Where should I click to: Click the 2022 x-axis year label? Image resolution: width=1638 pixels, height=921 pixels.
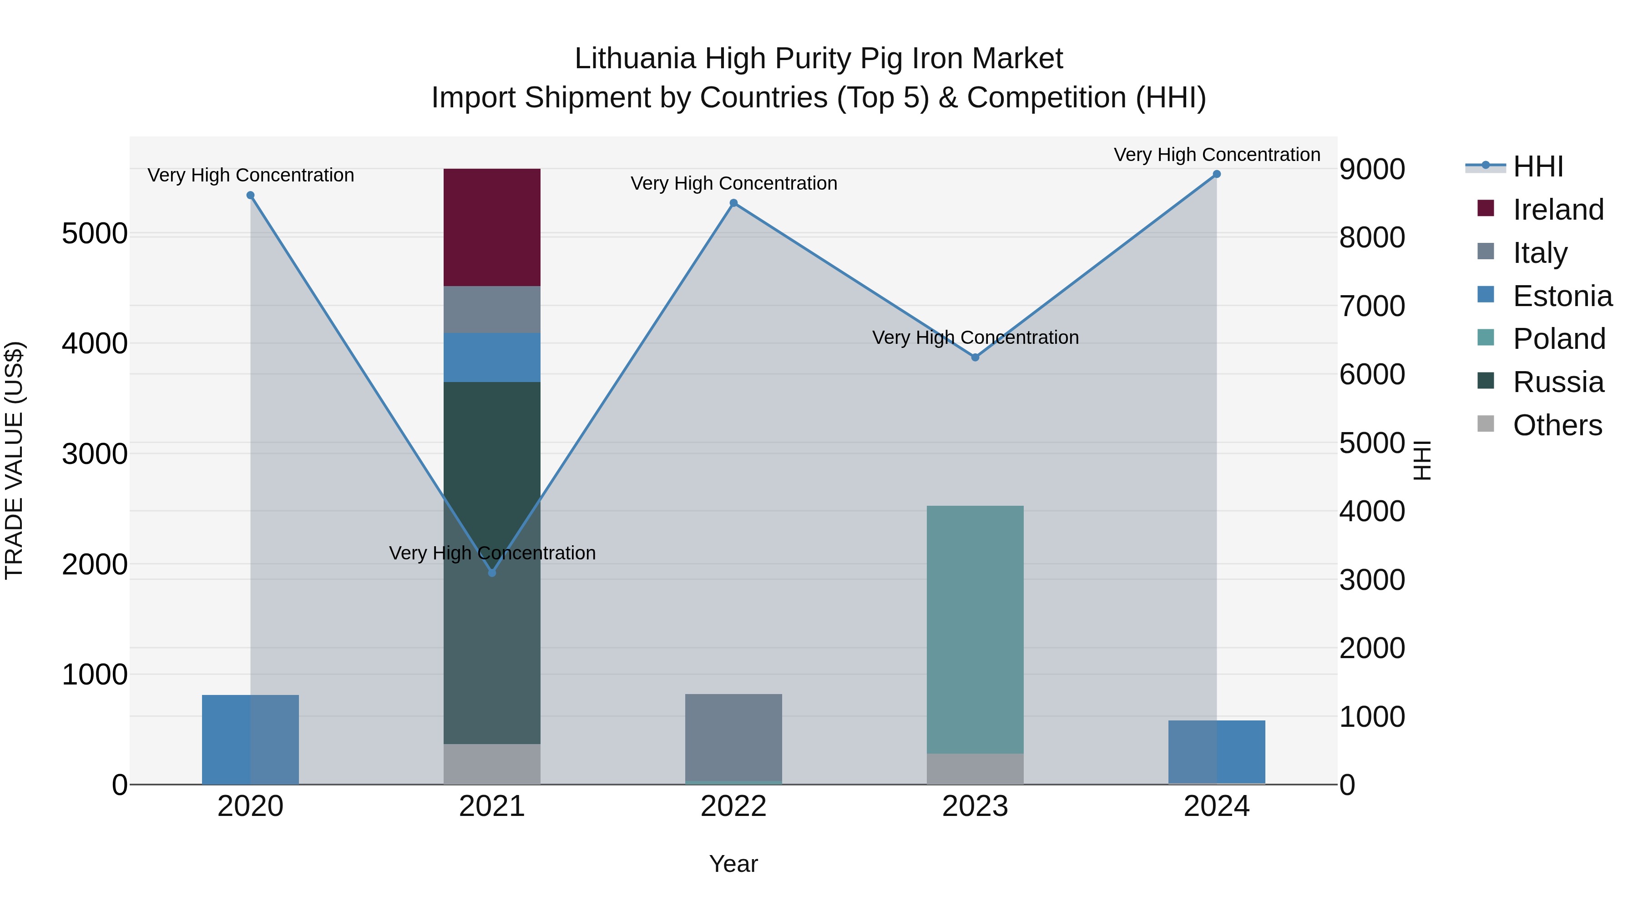[734, 806]
